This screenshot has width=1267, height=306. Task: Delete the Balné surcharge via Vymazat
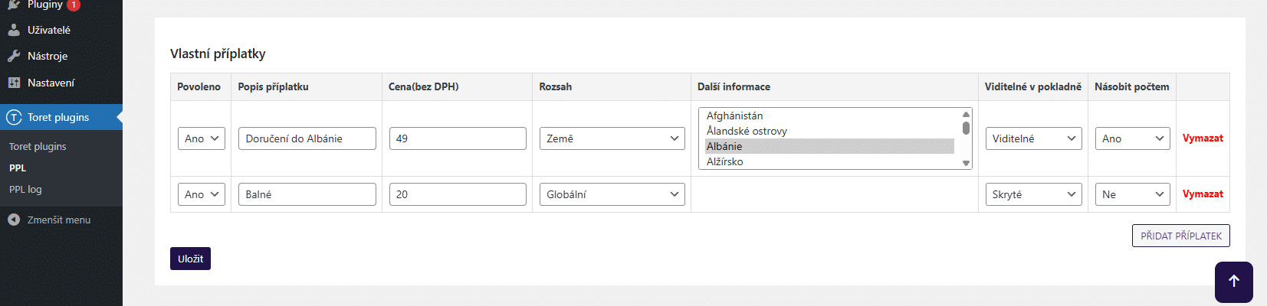click(1202, 194)
